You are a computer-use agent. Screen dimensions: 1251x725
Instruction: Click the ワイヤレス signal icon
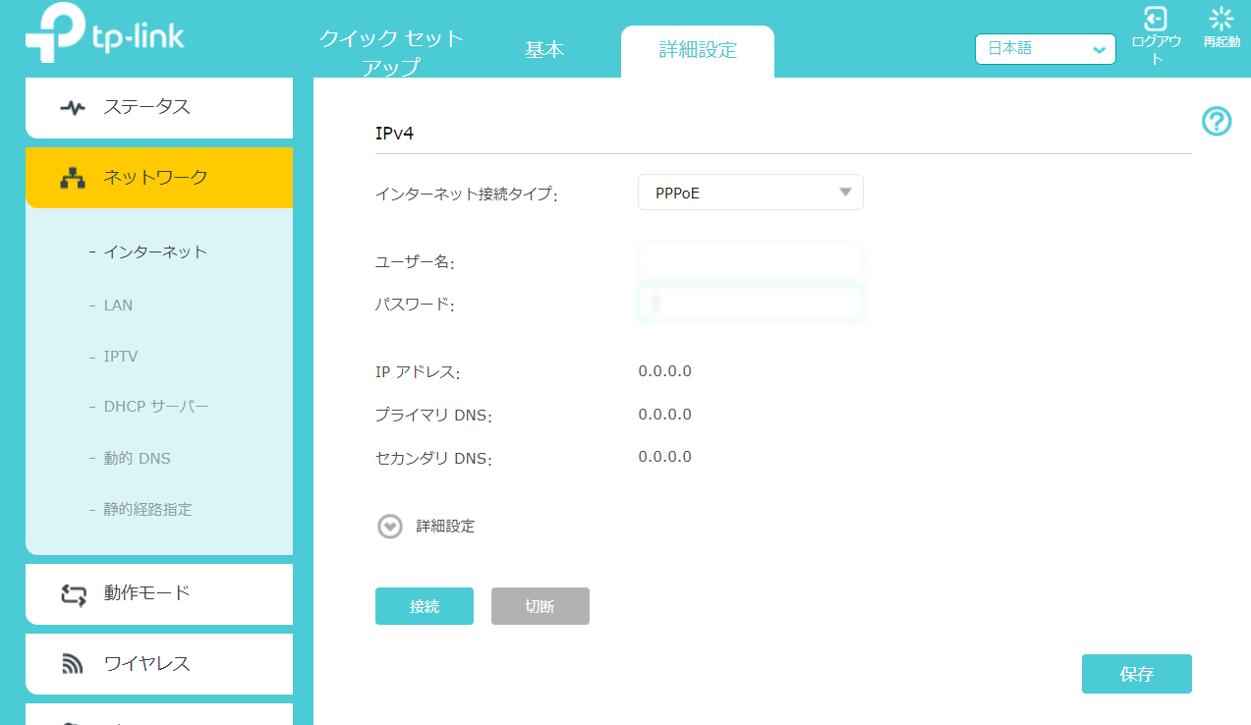73,664
